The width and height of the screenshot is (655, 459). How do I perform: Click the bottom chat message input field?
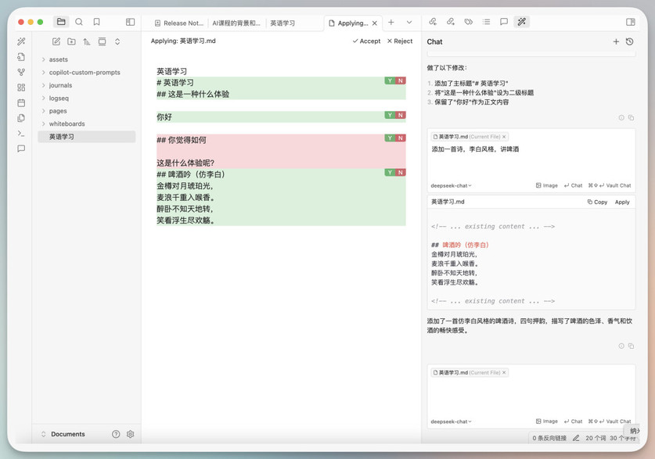pos(531,395)
